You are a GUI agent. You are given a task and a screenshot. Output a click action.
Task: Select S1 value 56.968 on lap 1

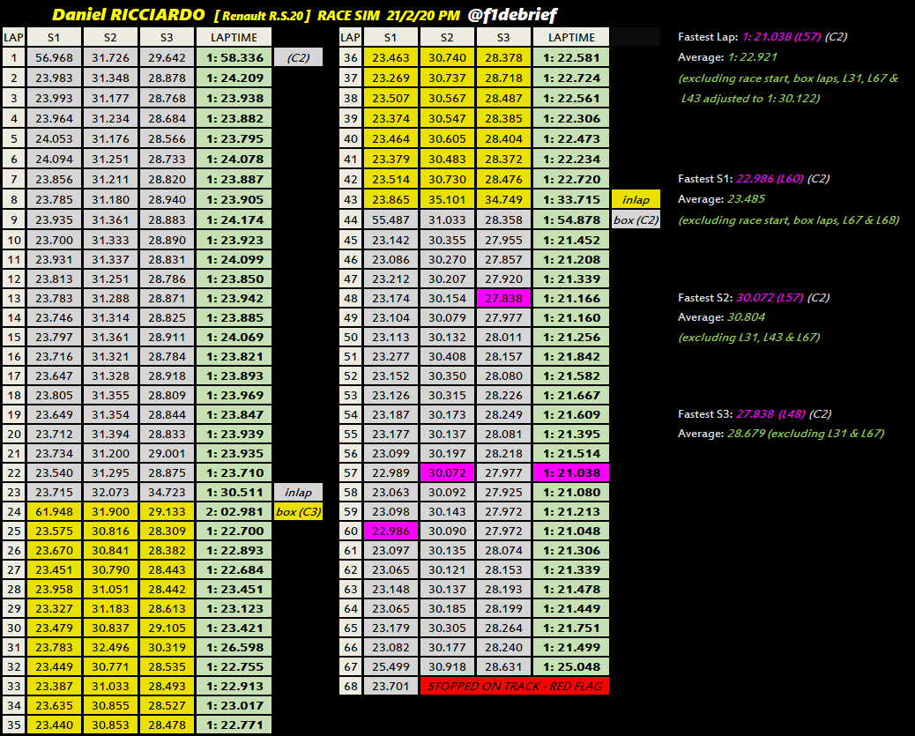(54, 57)
